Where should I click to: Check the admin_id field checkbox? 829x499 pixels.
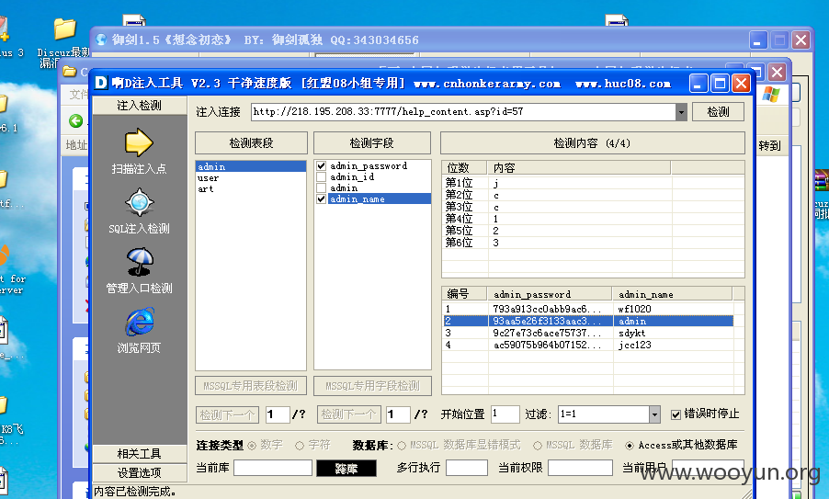tap(321, 177)
